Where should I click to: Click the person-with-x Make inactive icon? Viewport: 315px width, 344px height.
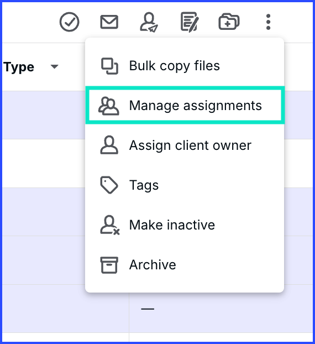click(110, 225)
